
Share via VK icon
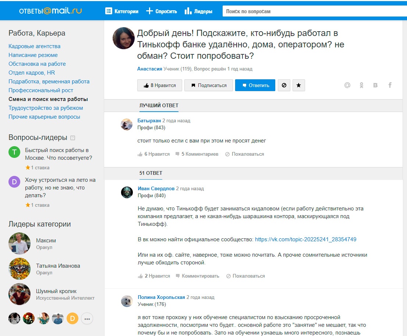tap(375, 85)
